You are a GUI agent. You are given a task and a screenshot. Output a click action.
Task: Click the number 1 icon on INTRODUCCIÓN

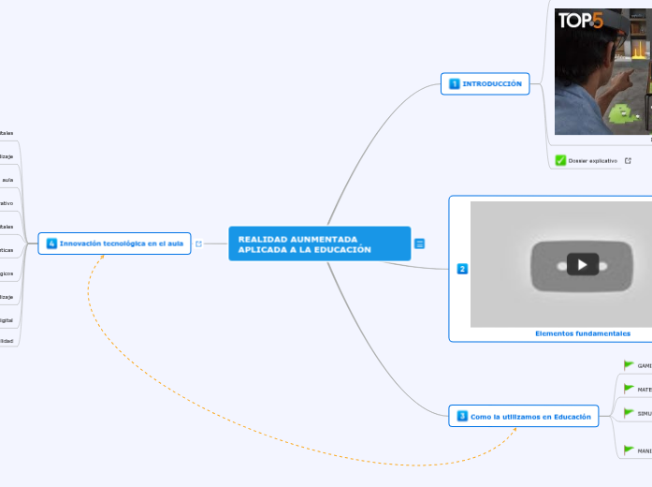(455, 84)
